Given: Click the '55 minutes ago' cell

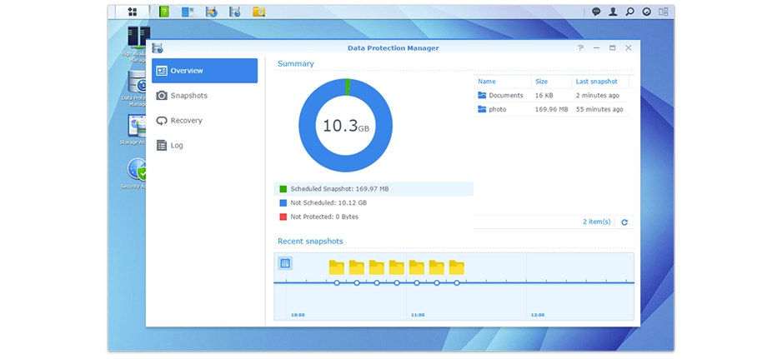Looking at the screenshot, I should pyautogui.click(x=599, y=109).
